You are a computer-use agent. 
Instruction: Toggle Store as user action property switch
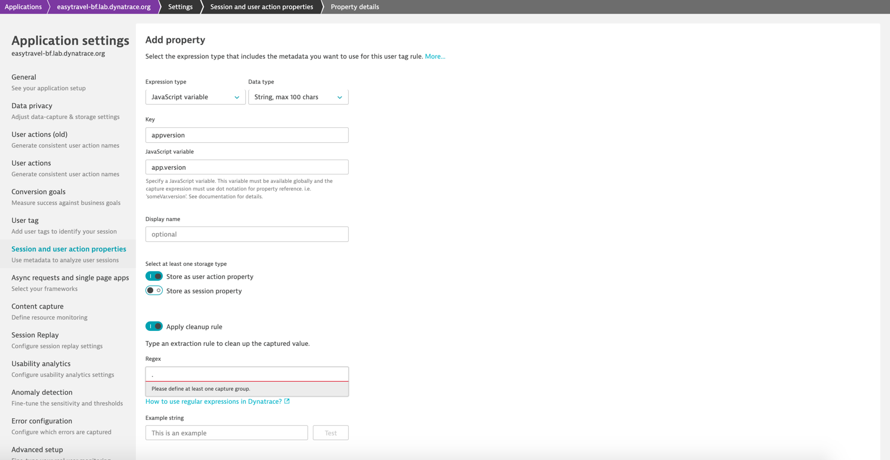click(154, 277)
